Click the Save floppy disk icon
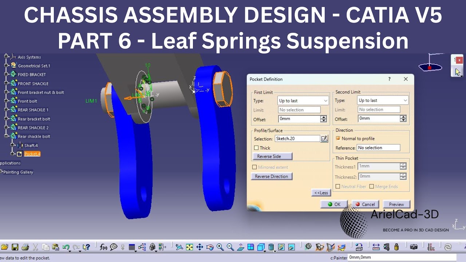 coord(15,247)
